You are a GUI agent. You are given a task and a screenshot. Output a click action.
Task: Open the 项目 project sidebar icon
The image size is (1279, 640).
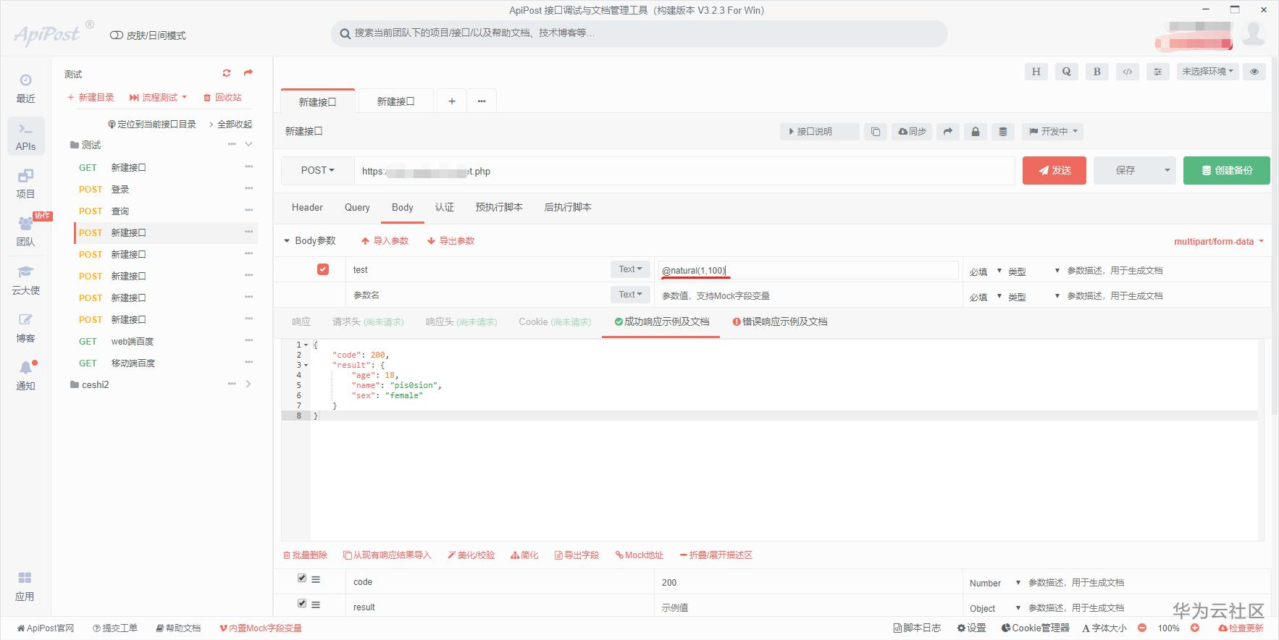[25, 184]
